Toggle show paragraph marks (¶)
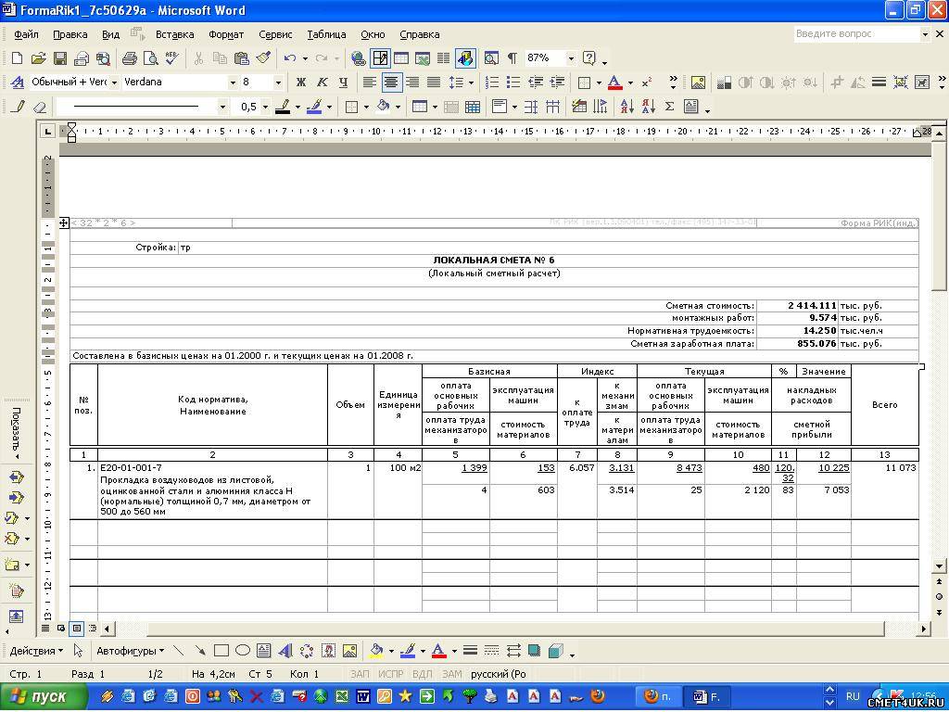Viewport: 949px width, 712px height. [x=512, y=58]
